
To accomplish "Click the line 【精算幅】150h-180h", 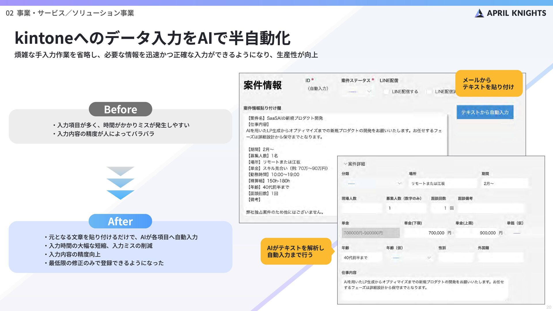I will (268, 181).
